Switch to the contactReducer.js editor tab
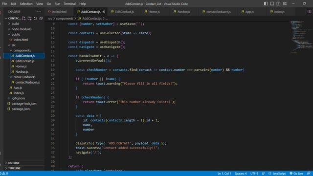313x176 pixels. tap(218, 12)
